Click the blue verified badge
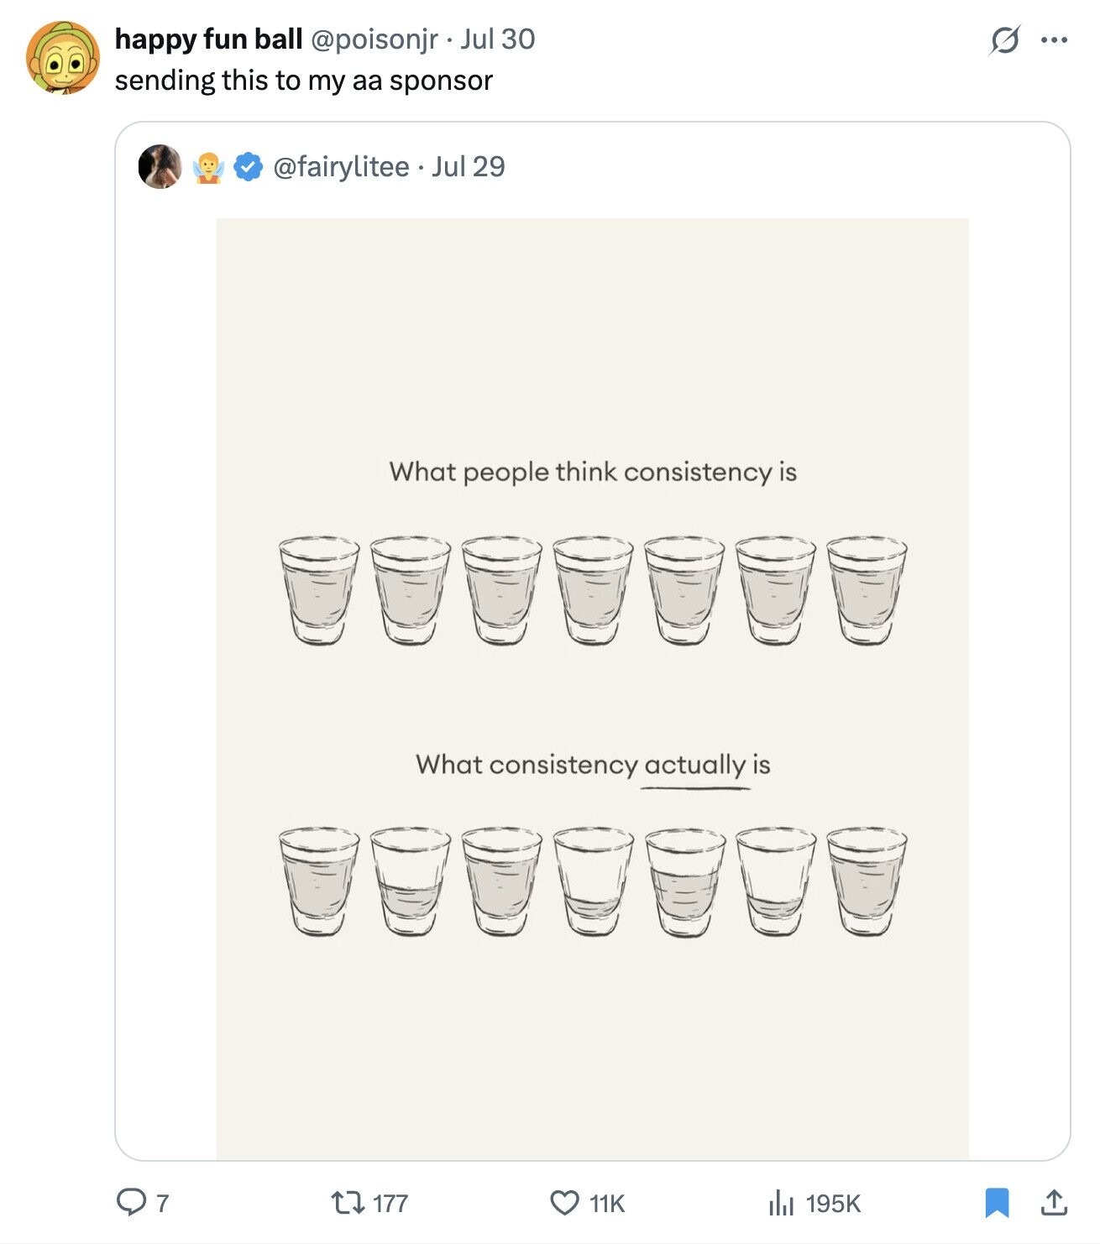 point(247,166)
